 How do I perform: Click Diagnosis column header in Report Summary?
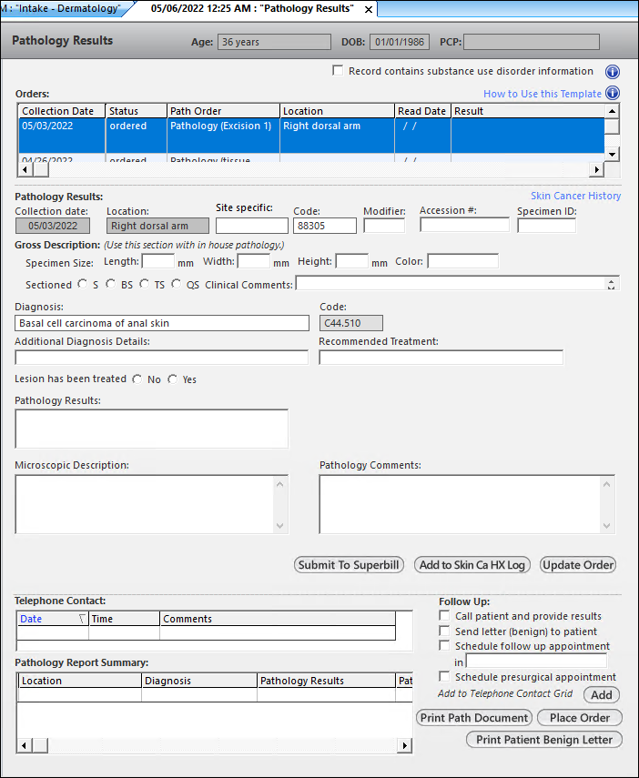(x=199, y=681)
